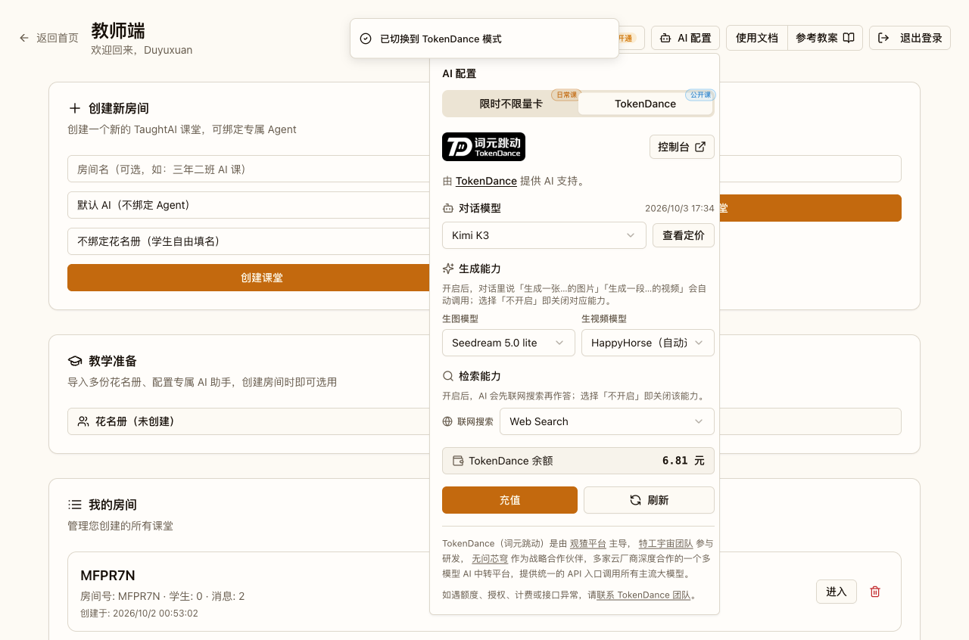Open the underlined TokenDance provider link
Screen dimensions: 969x640
pyautogui.click(x=486, y=181)
